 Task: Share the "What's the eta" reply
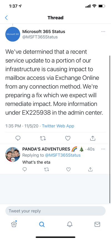point(90,169)
